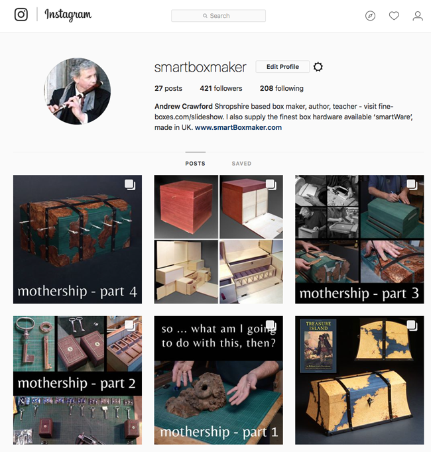Open the Activity heart icon
The height and width of the screenshot is (452, 431).
click(394, 15)
